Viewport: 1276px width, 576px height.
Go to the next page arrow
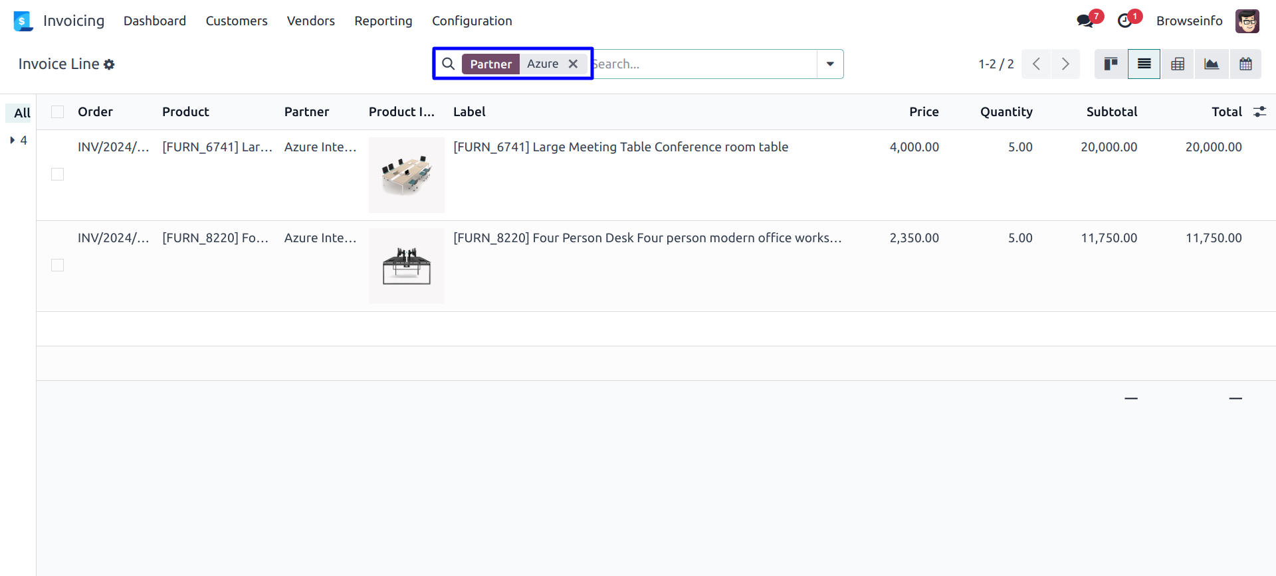click(x=1065, y=64)
